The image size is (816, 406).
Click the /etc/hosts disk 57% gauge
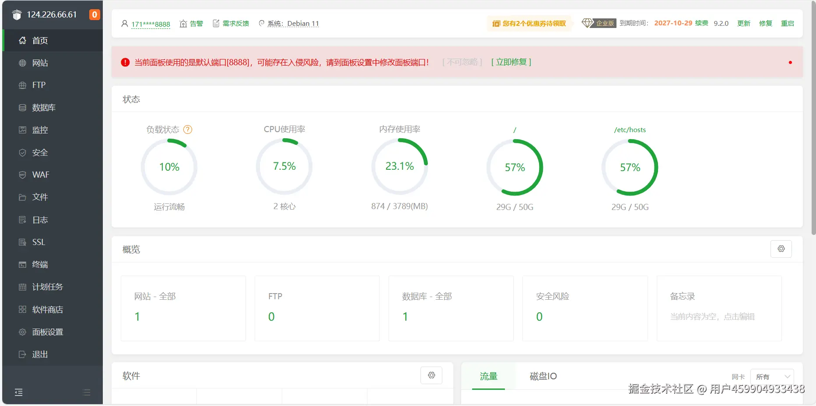[x=630, y=167]
